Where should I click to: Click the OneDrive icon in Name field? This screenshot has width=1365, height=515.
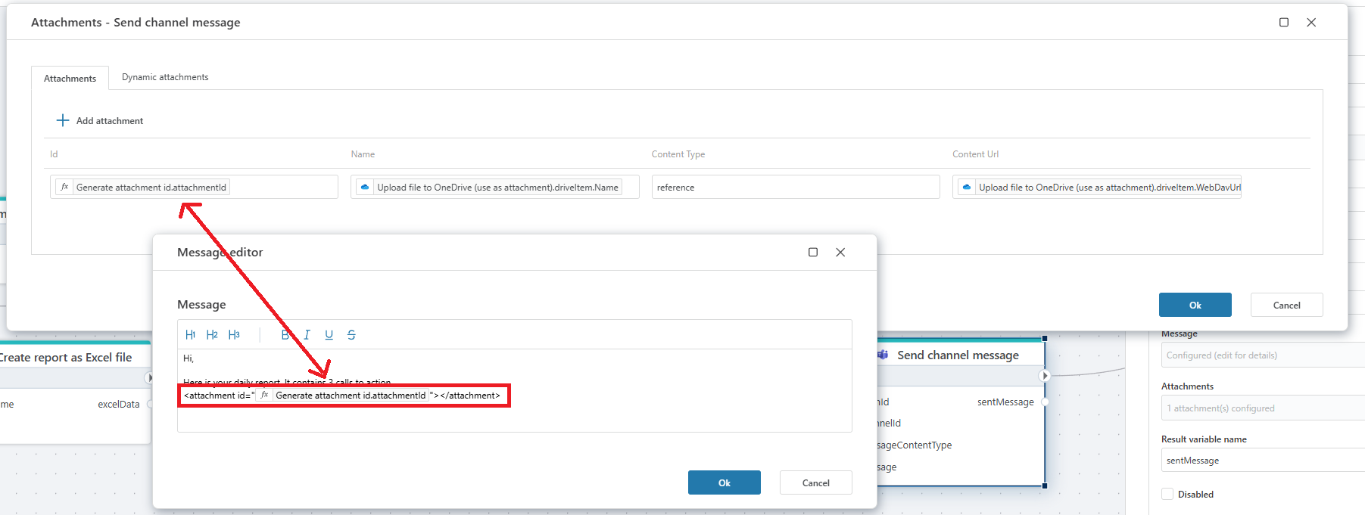[x=365, y=187]
